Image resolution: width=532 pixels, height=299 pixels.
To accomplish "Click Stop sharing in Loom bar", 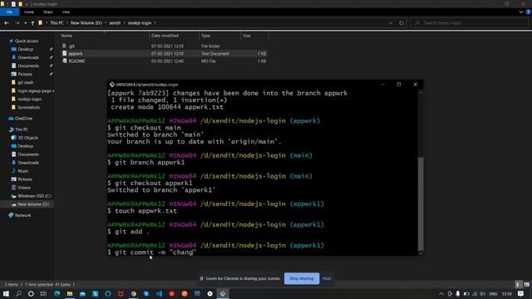I will click(302, 278).
